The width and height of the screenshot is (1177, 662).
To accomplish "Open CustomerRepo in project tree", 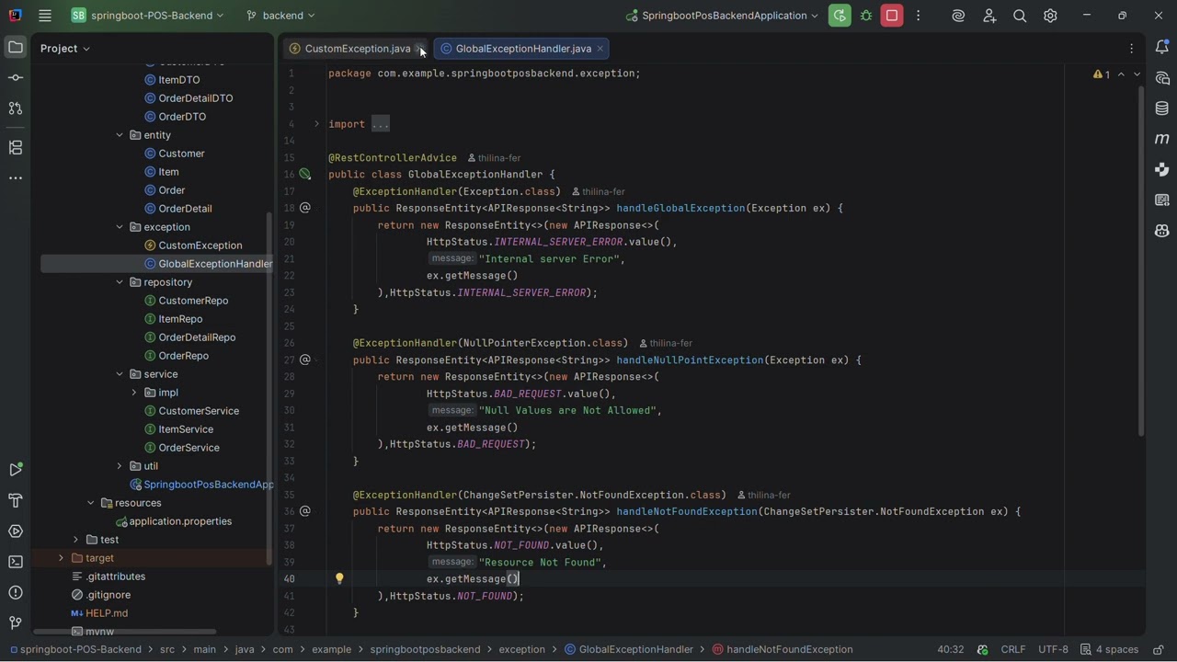I will [193, 301].
